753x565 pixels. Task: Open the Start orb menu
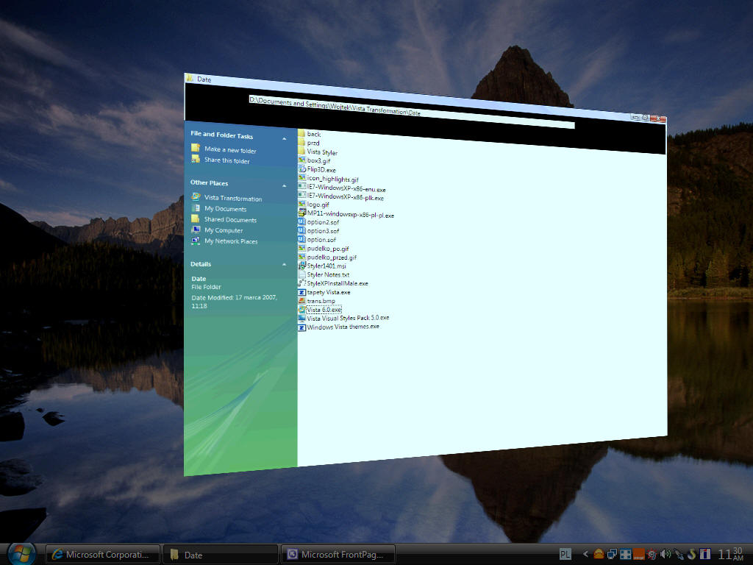click(x=21, y=554)
